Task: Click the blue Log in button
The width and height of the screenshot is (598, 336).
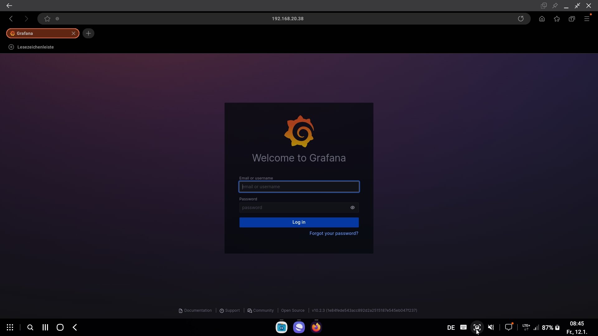Action: coord(299,222)
